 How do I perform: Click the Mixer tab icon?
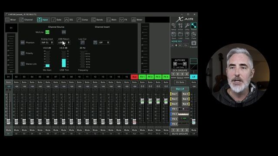point(7,19)
